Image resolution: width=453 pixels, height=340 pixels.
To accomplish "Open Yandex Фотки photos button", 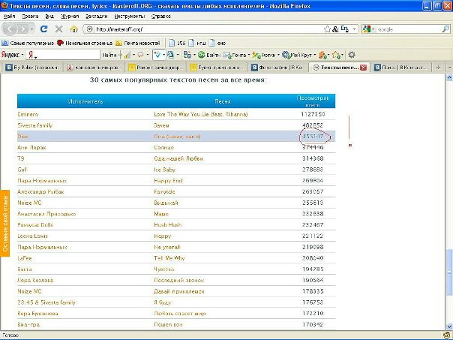I will [264, 55].
